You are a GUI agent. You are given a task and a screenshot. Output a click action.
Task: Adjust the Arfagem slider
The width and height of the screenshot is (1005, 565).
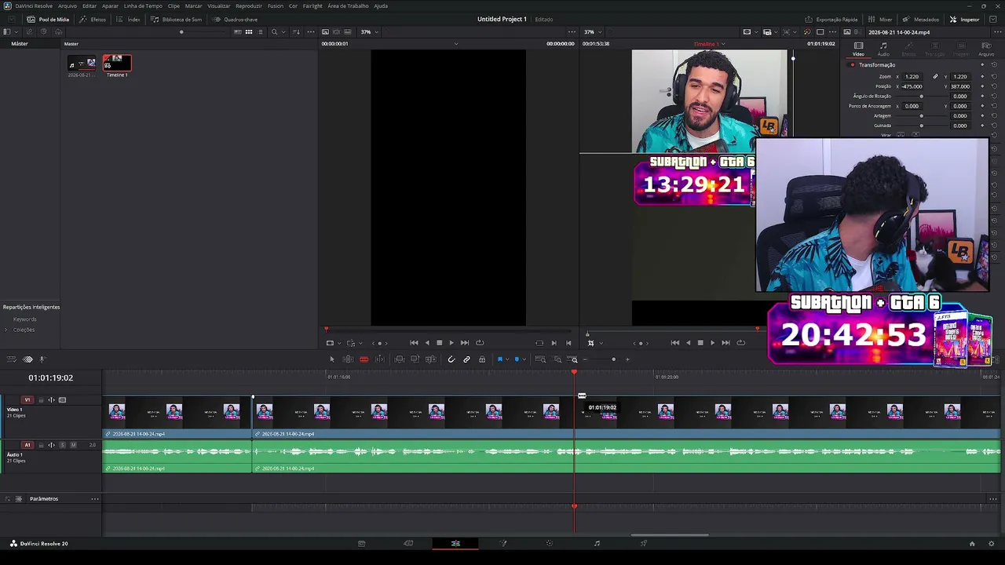[921, 116]
